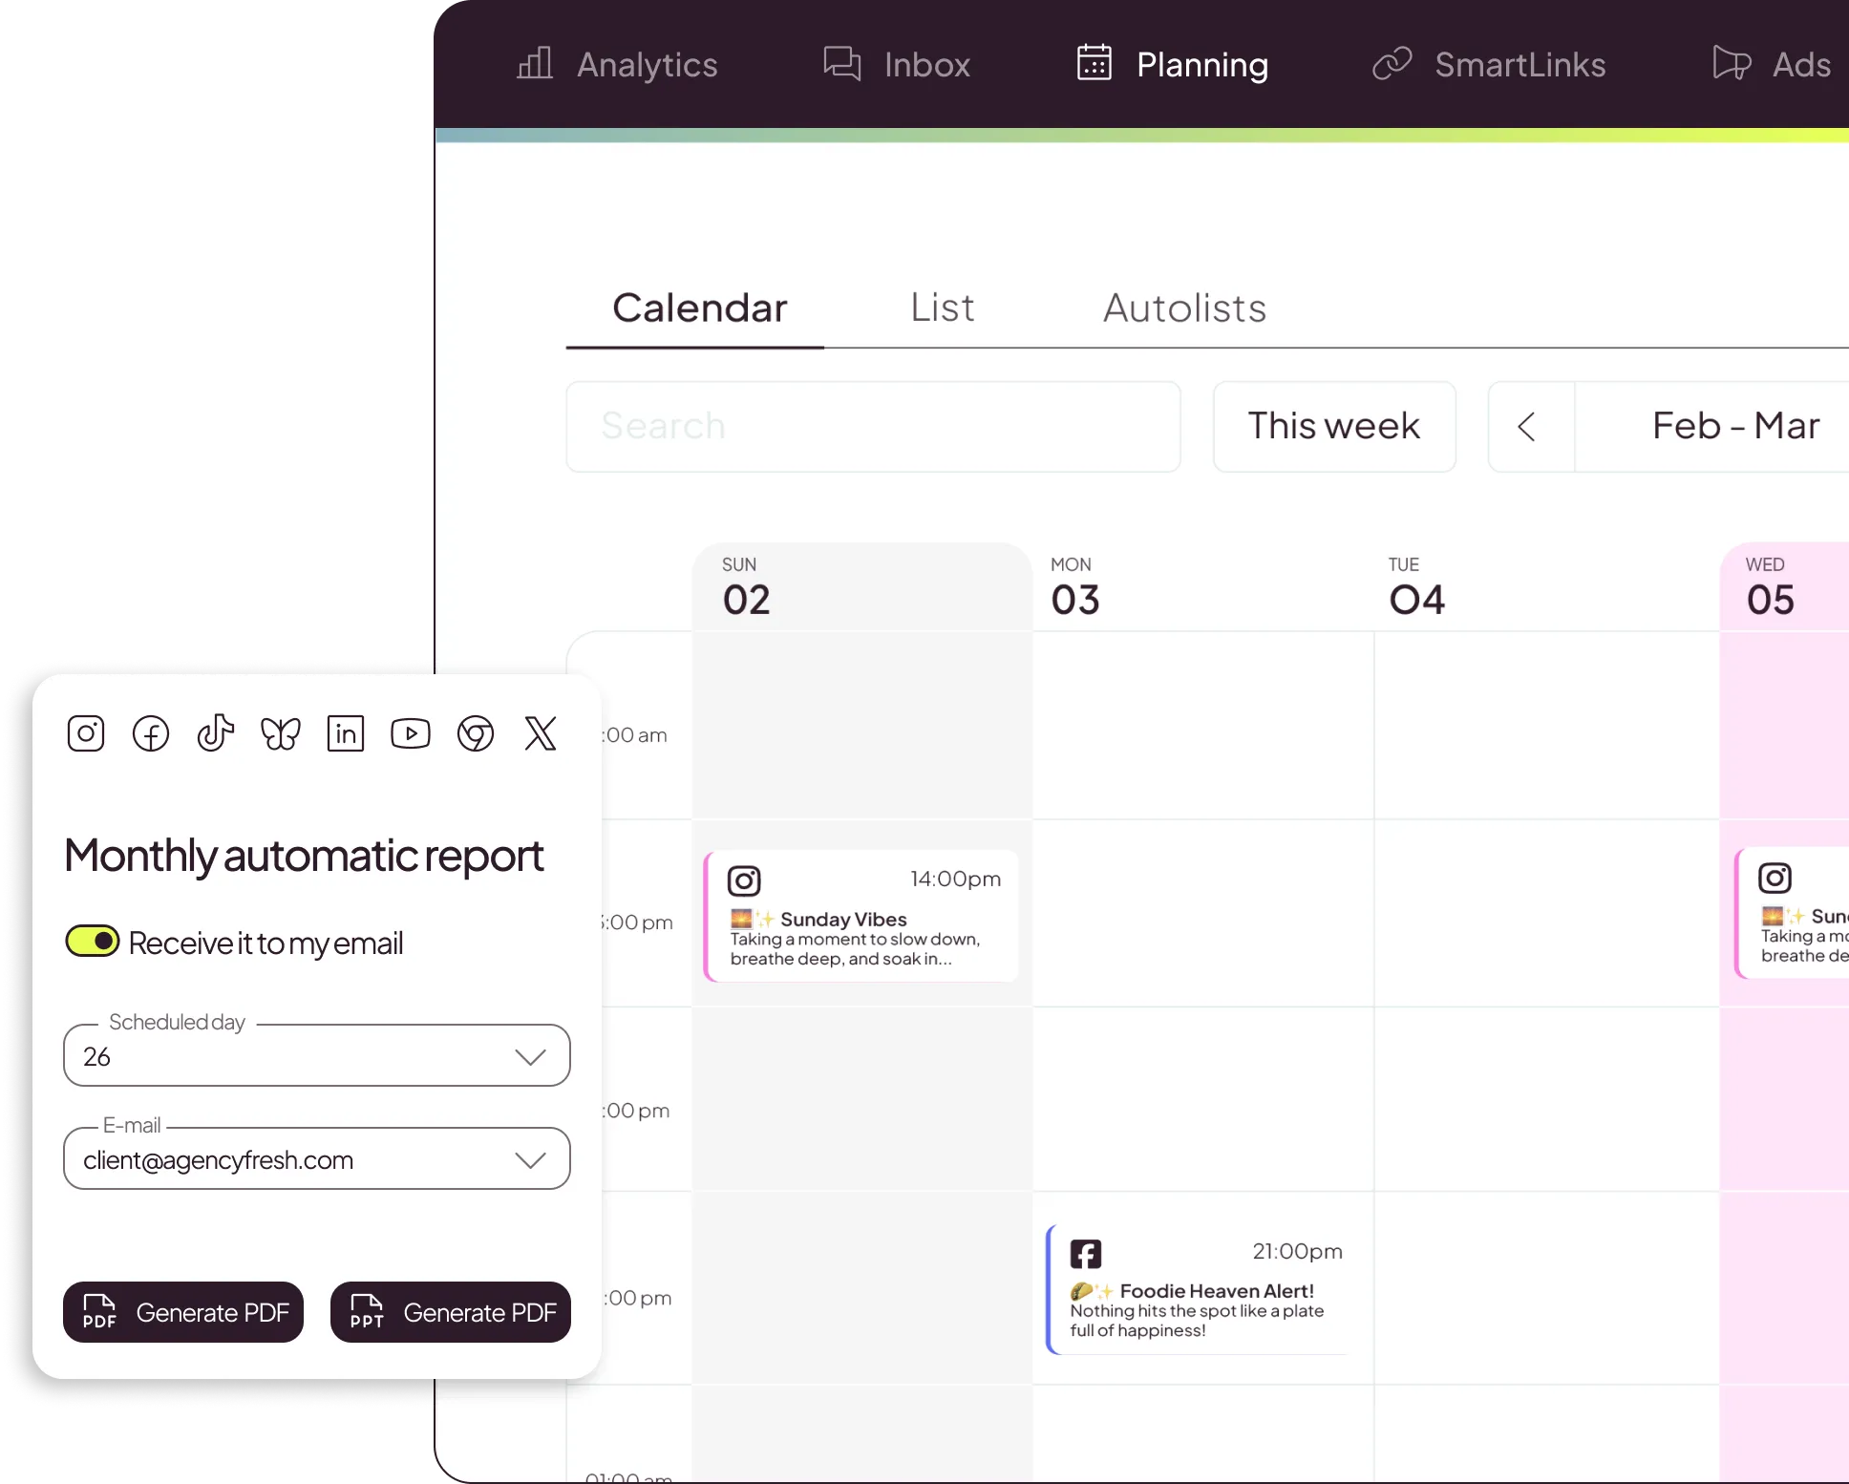Viewport: 1849px width, 1484px height.
Task: Click the This week button
Action: pos(1334,426)
